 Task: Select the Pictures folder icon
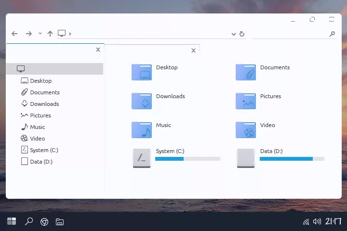pos(246,101)
